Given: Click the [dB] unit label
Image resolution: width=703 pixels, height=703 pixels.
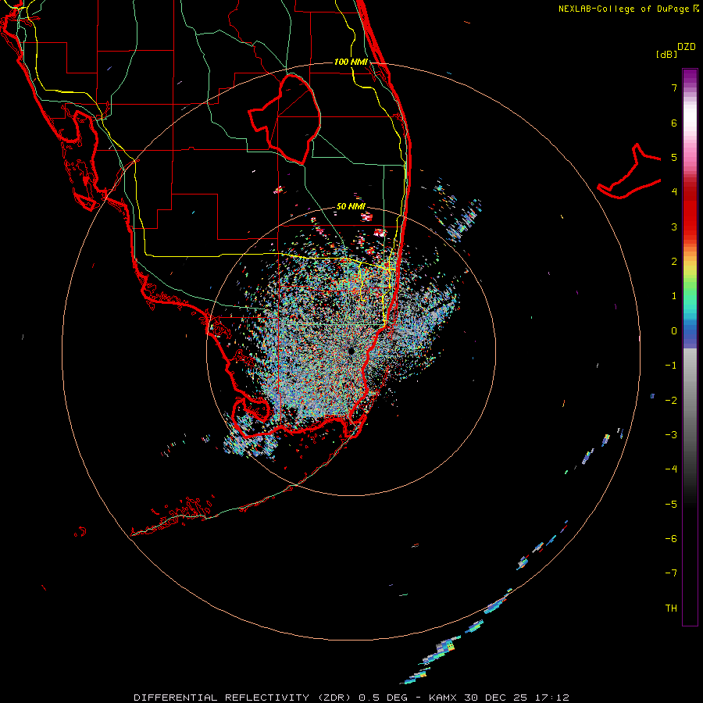Looking at the screenshot, I should click(x=666, y=55).
